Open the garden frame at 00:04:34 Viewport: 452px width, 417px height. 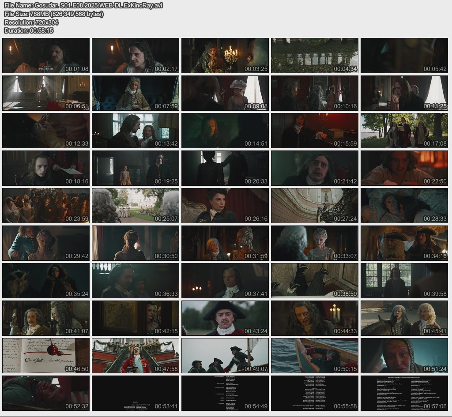(315, 56)
